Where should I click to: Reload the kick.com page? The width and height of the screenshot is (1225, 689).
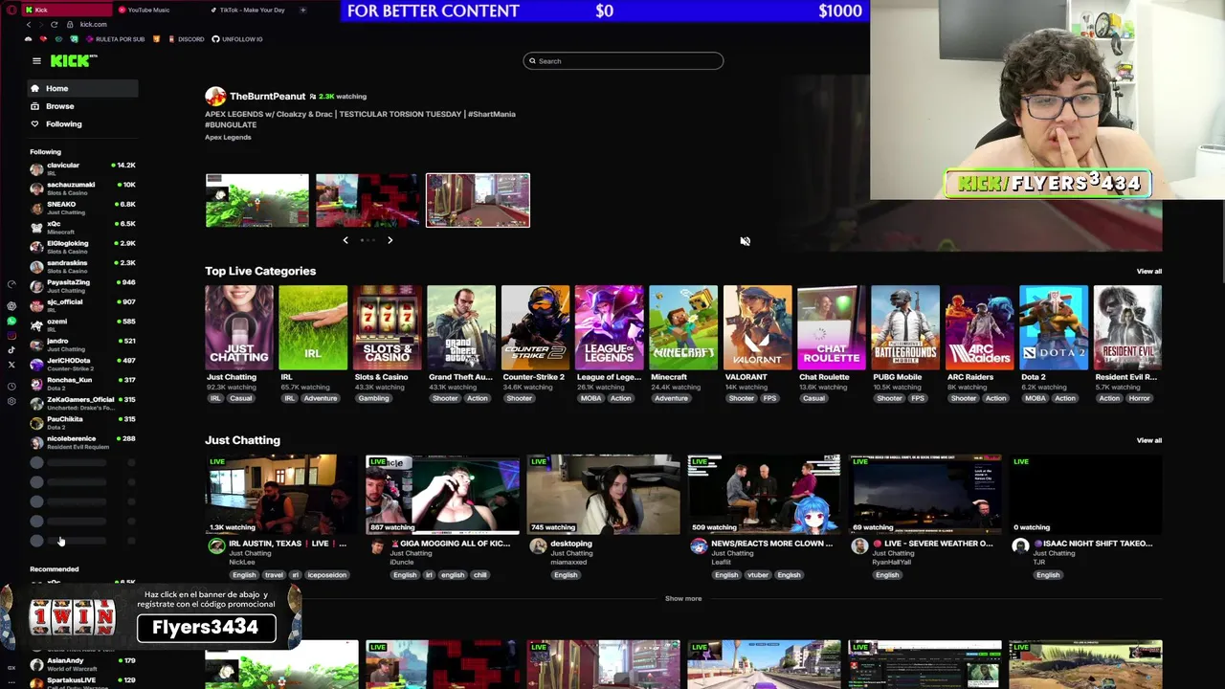[54, 24]
